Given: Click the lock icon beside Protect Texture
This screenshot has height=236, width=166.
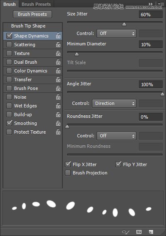Looking at the screenshot, I should coord(58,132).
